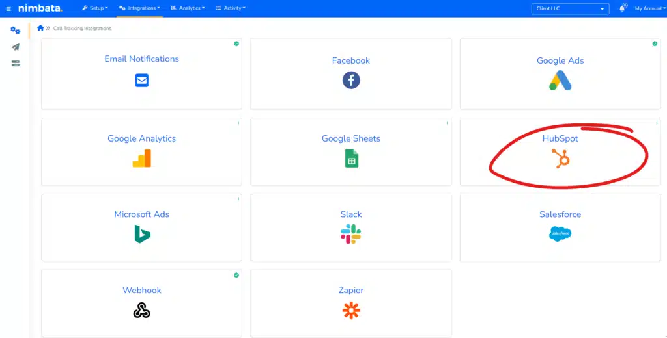Click green check badge on Google Ads card
Image resolution: width=667 pixels, height=338 pixels.
coord(655,44)
